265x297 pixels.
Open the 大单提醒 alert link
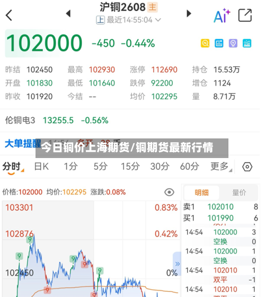23,144
